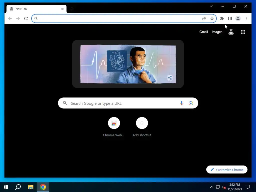
Task: Open the profile avatar menu
Action: click(238, 18)
